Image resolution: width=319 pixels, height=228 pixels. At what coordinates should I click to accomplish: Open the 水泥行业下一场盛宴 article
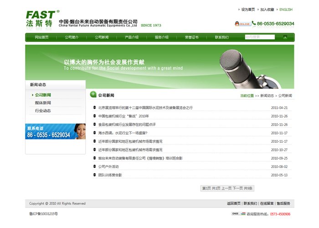point(123,133)
